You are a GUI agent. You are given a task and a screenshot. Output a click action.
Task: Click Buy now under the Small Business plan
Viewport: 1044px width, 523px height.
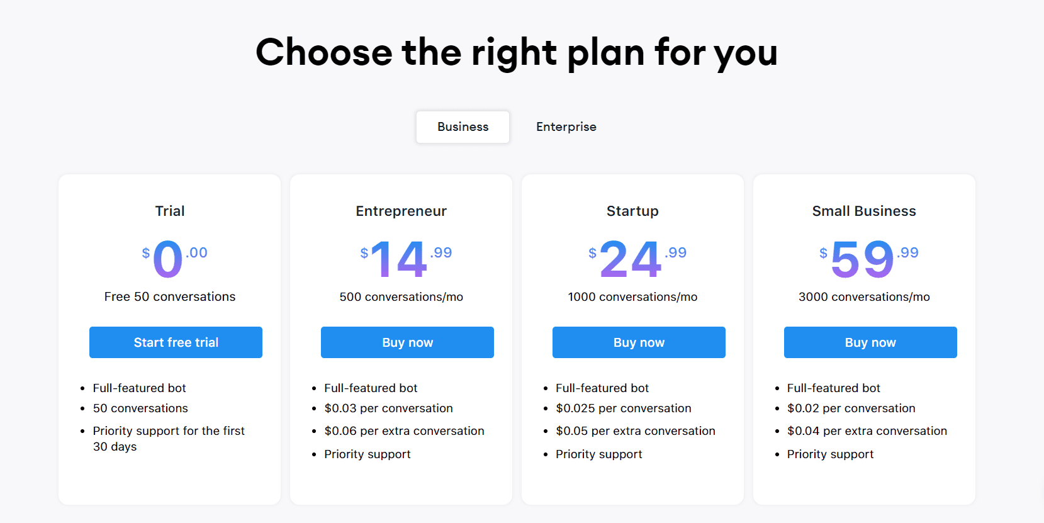point(870,342)
